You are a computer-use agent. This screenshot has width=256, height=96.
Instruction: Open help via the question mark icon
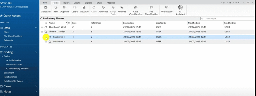[244, 3]
